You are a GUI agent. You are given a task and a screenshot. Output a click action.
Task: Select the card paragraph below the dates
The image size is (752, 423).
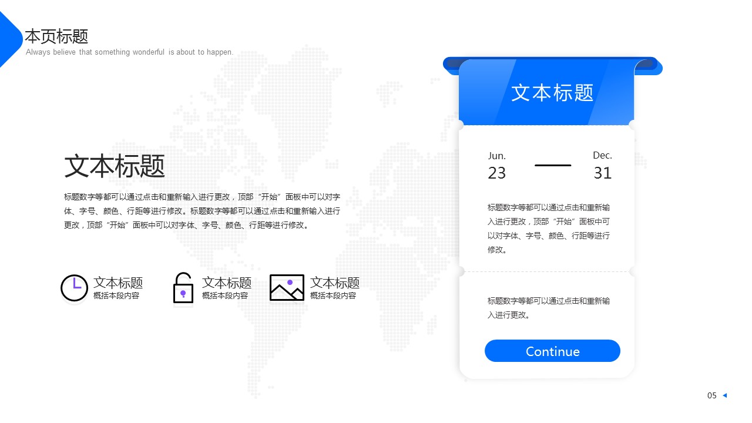[x=549, y=229]
